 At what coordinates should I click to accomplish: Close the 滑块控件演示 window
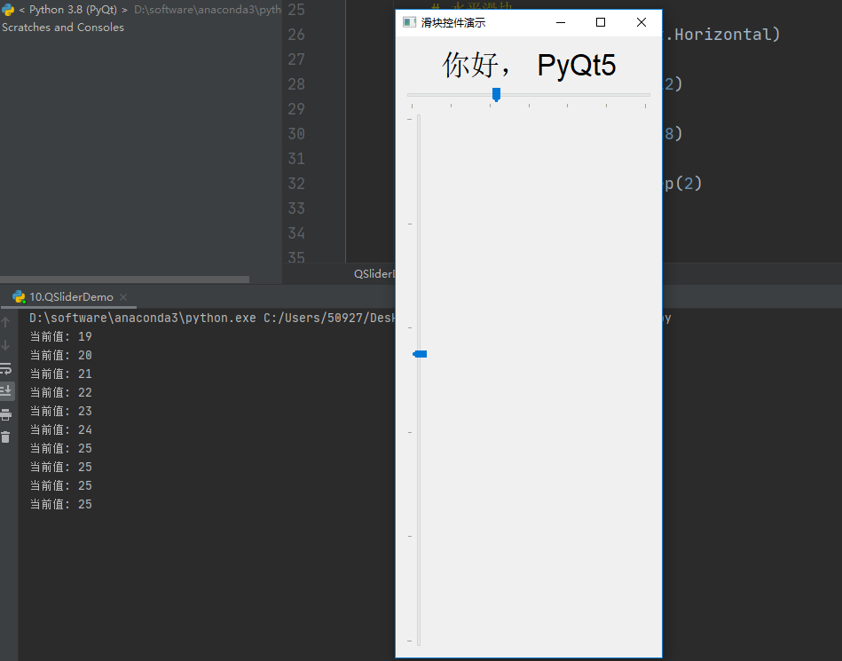click(641, 22)
